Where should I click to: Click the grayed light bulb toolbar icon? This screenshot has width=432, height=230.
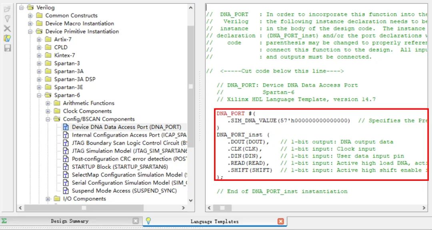(7, 19)
